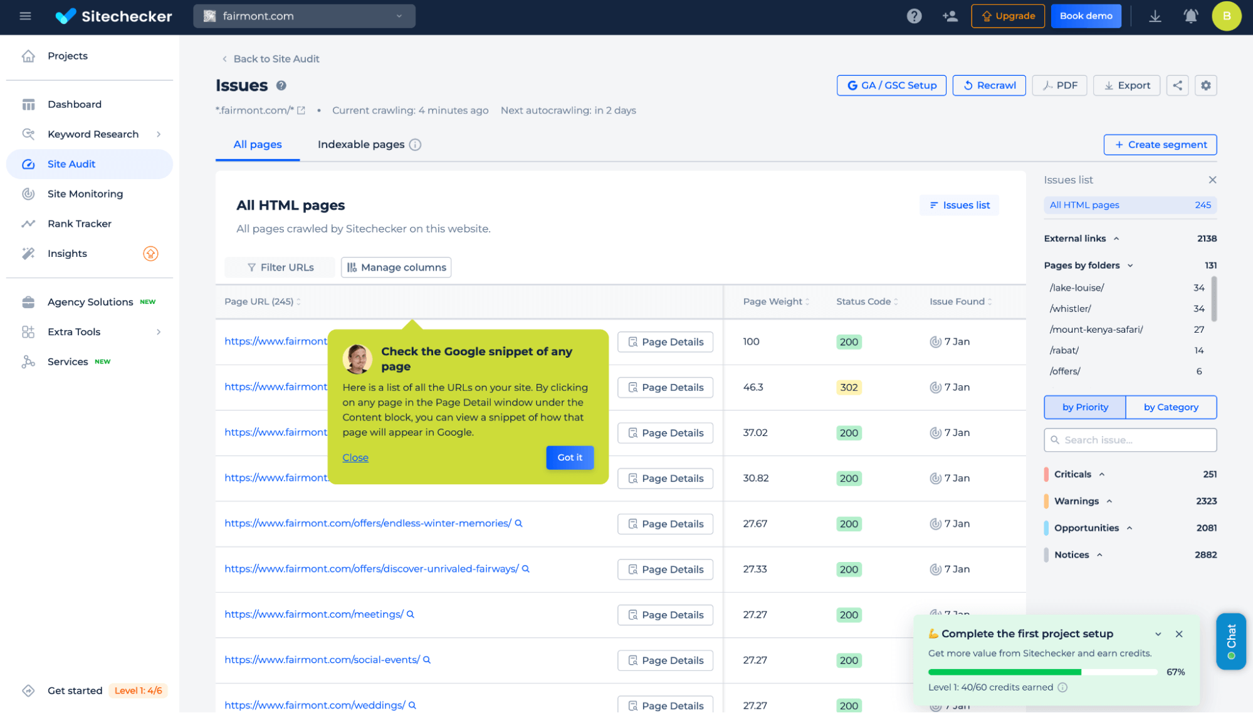Click Got it in tooltip
1253x713 pixels.
click(x=569, y=457)
